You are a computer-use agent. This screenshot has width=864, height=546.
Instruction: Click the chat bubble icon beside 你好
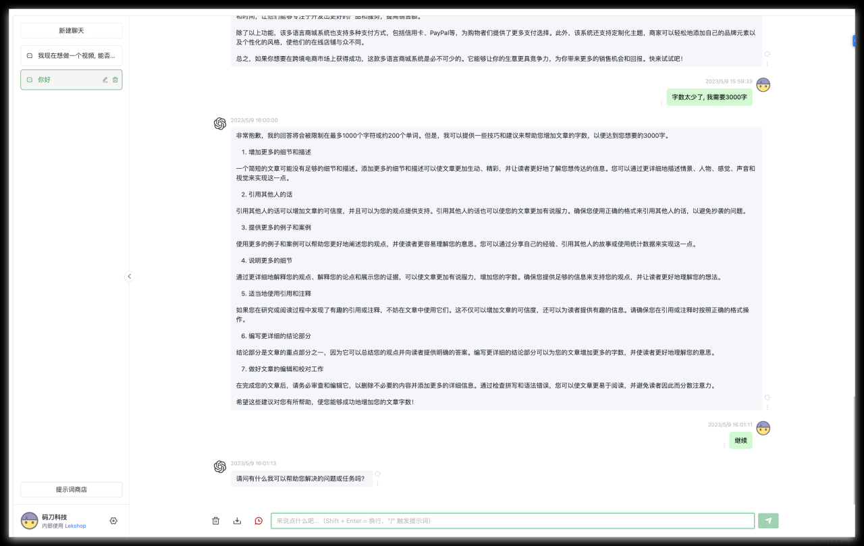point(30,80)
